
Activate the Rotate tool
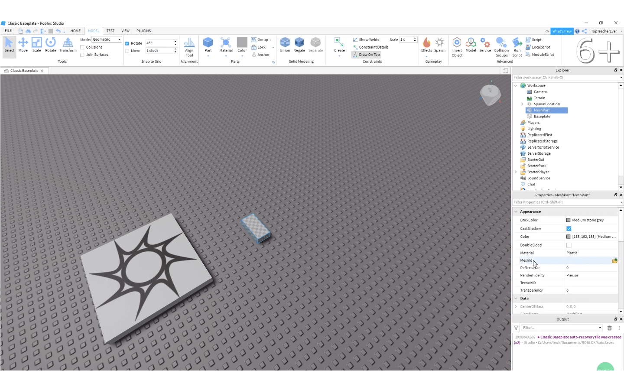[51, 45]
